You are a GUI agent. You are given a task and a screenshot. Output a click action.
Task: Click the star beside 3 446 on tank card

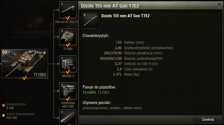pyautogui.click(x=44, y=53)
